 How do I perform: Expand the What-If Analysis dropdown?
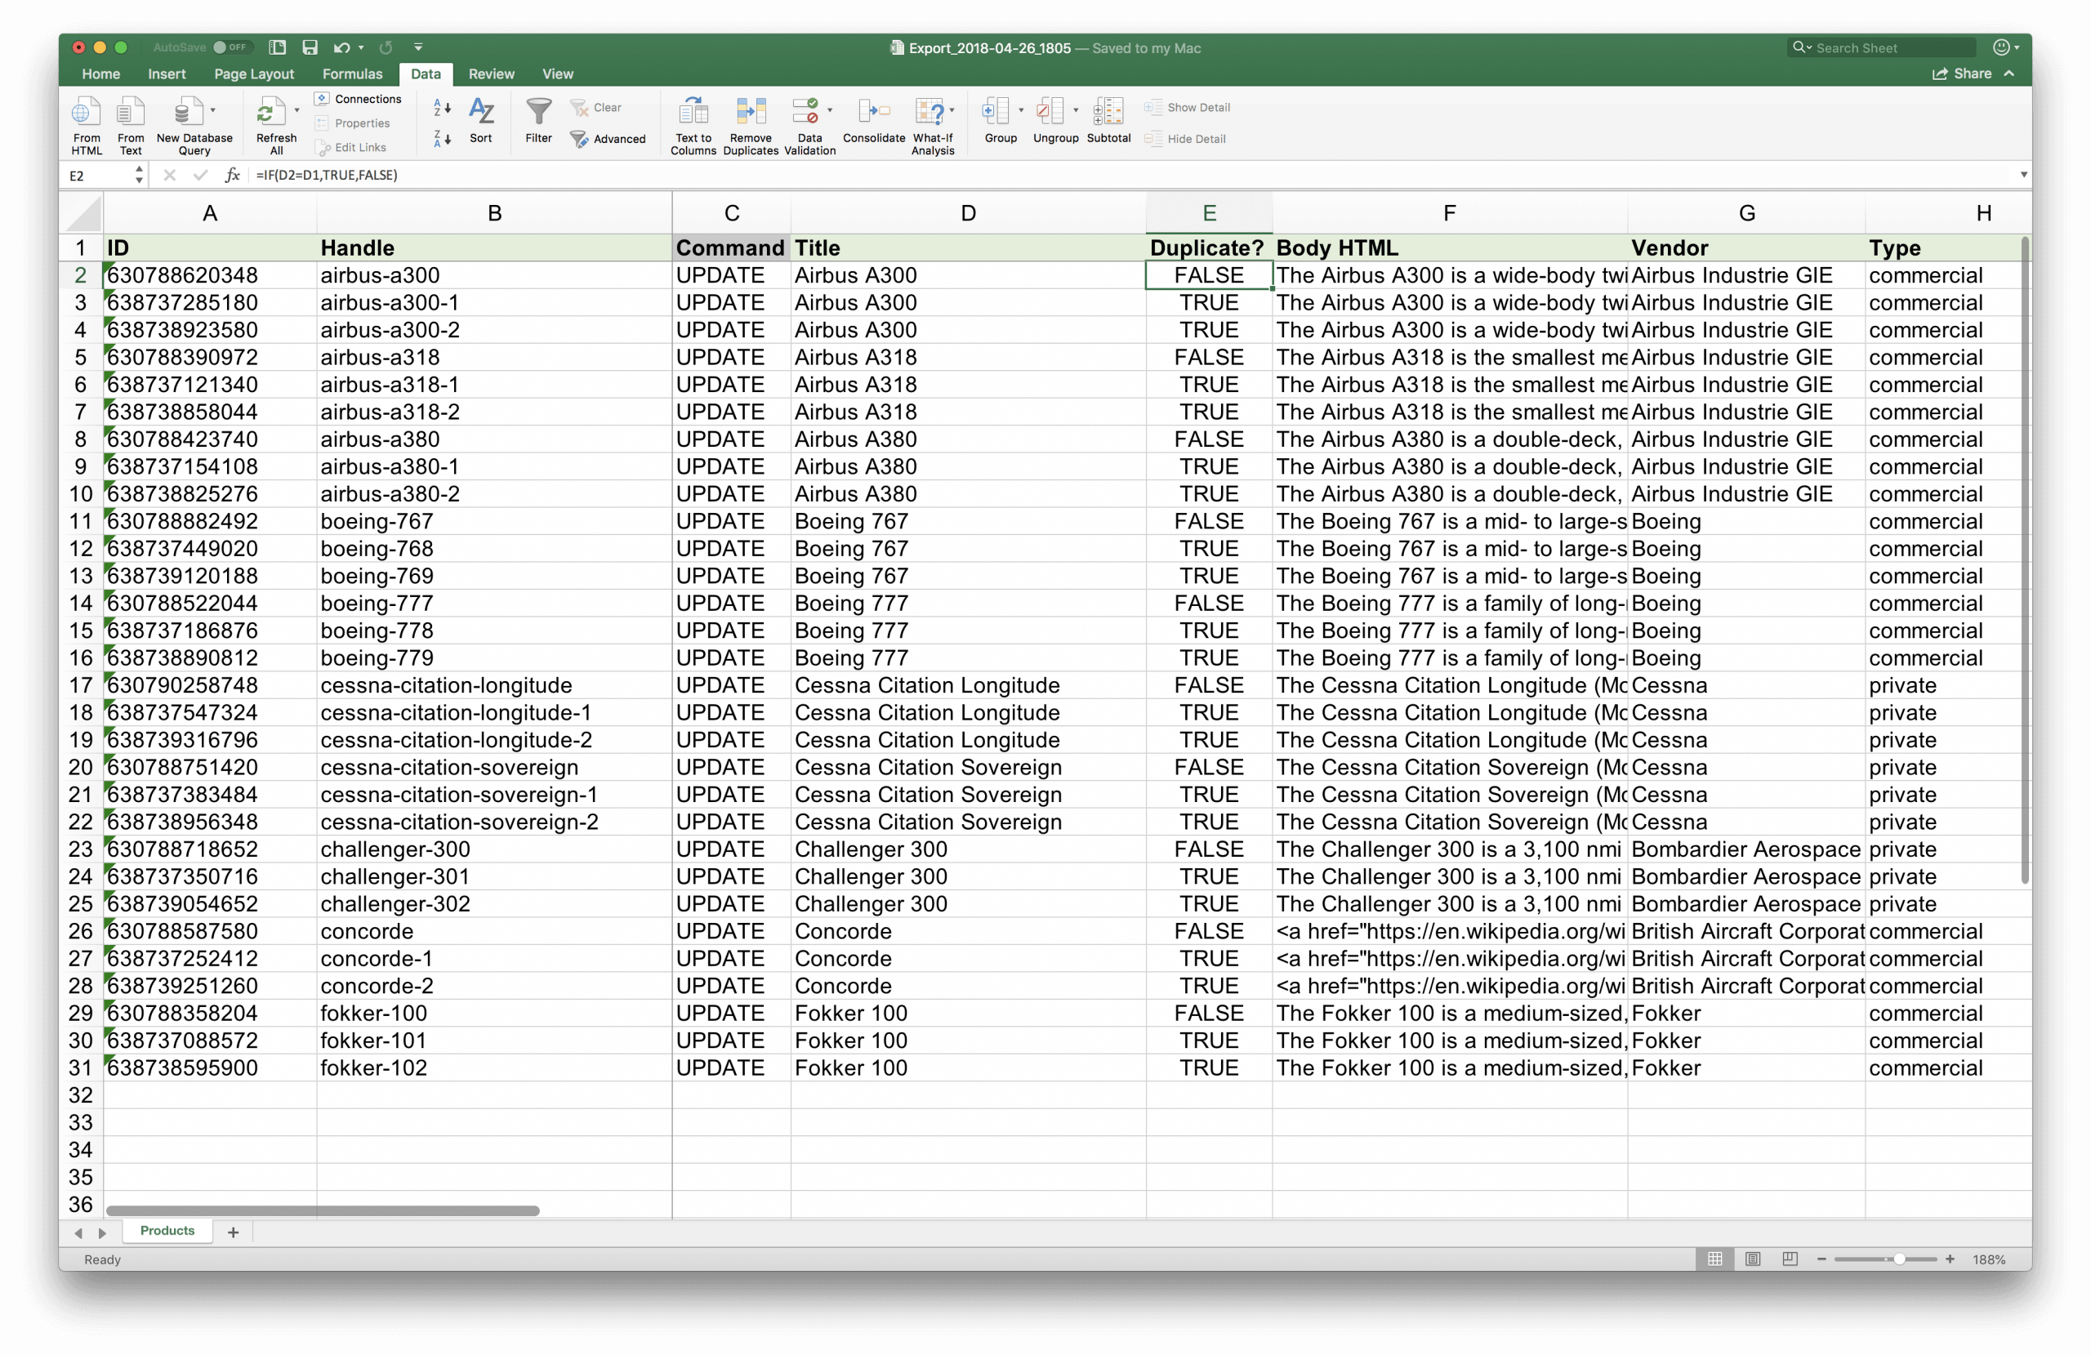(x=952, y=111)
